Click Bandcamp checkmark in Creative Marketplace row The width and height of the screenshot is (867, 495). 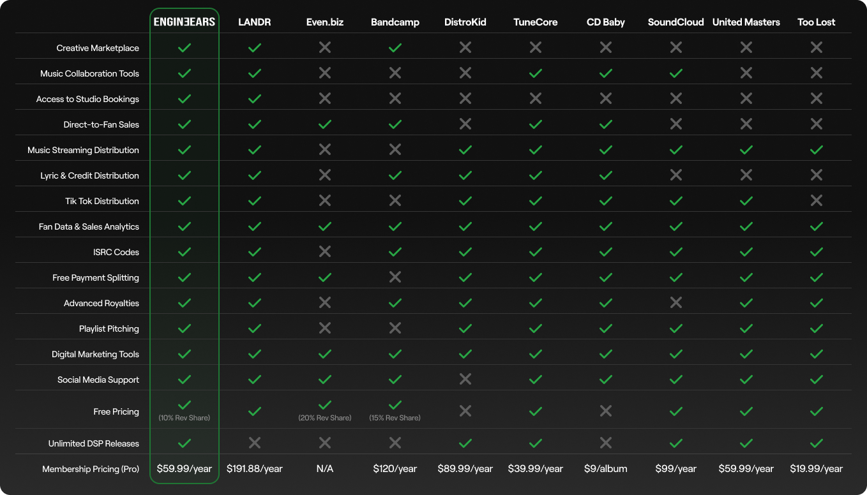[x=395, y=48]
